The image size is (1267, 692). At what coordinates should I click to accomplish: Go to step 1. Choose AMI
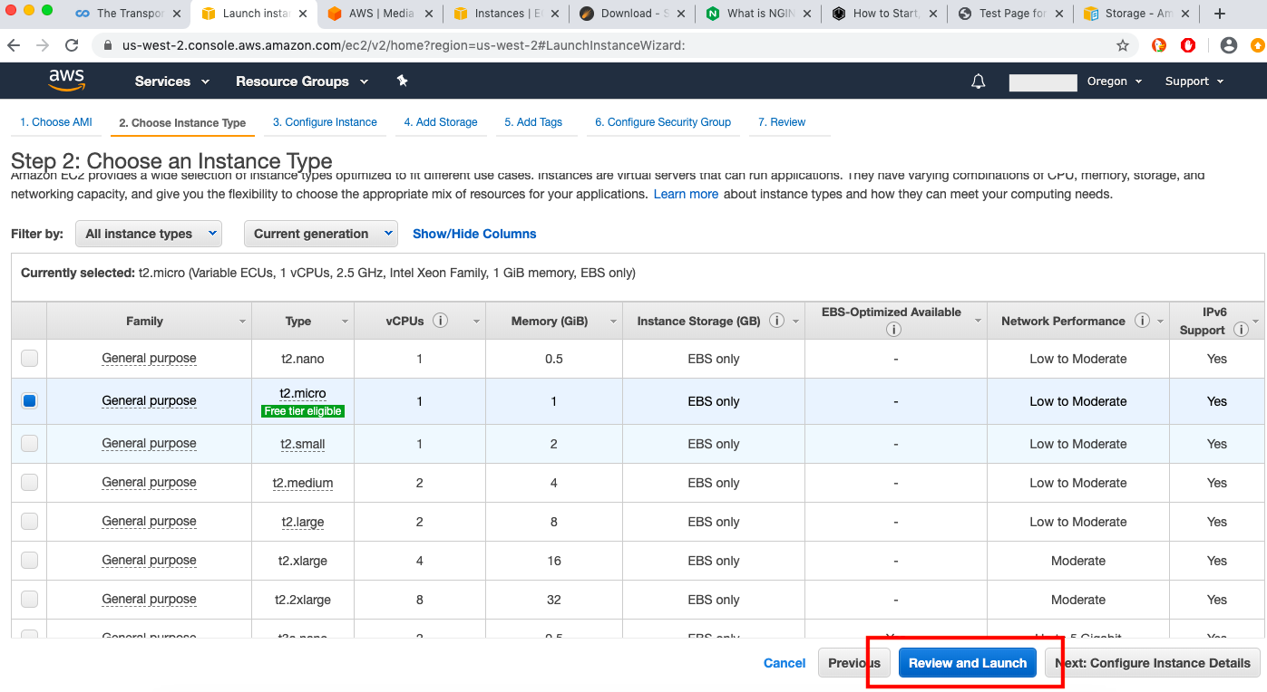pyautogui.click(x=56, y=122)
